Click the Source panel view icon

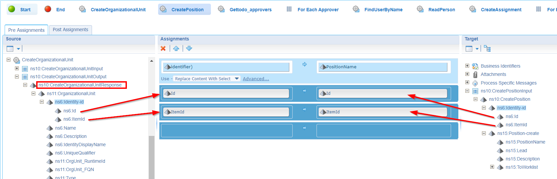point(10,49)
